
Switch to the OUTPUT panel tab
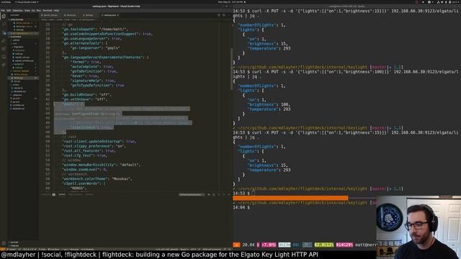pos(62,194)
